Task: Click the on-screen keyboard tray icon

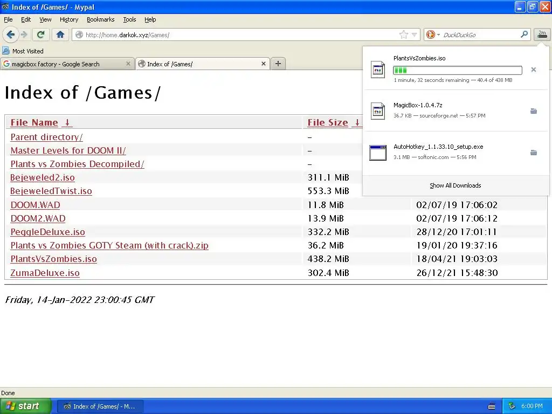Action: tap(492, 406)
